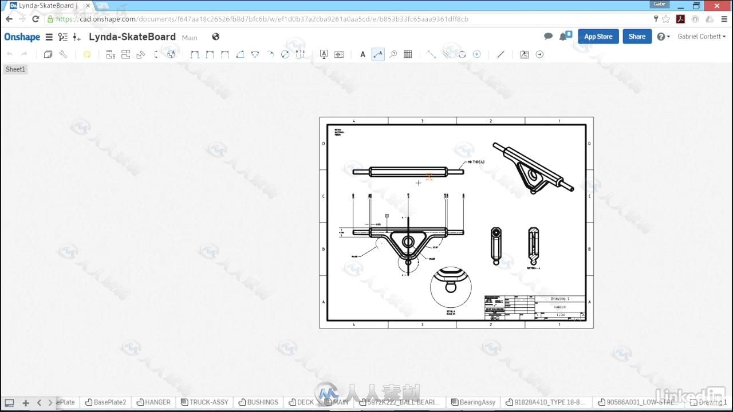The height and width of the screenshot is (412, 733).
Task: Select the angular dimension tool
Action: [240, 54]
